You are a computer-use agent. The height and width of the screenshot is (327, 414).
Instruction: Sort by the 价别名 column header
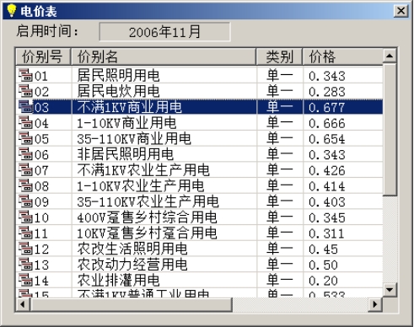pos(164,56)
